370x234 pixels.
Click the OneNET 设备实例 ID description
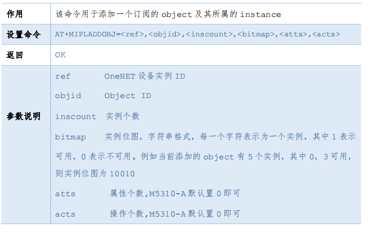(x=144, y=76)
